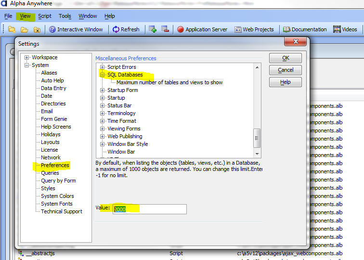Viewport: 364px width, 260px height.
Task: Select Network settings
Action: tap(51, 157)
